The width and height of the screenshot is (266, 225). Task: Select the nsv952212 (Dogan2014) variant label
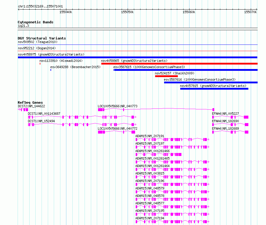(37, 48)
